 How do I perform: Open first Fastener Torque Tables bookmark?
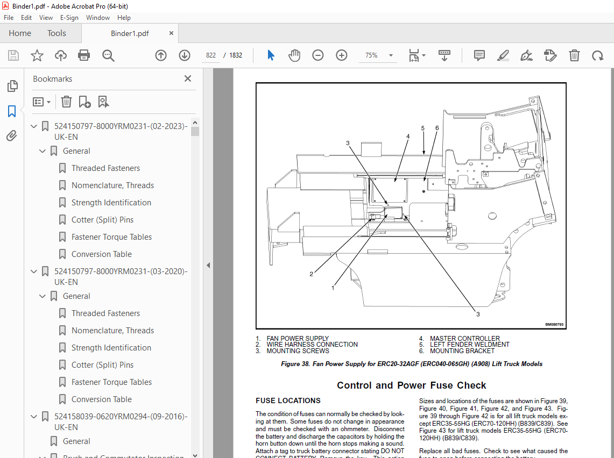click(x=111, y=237)
